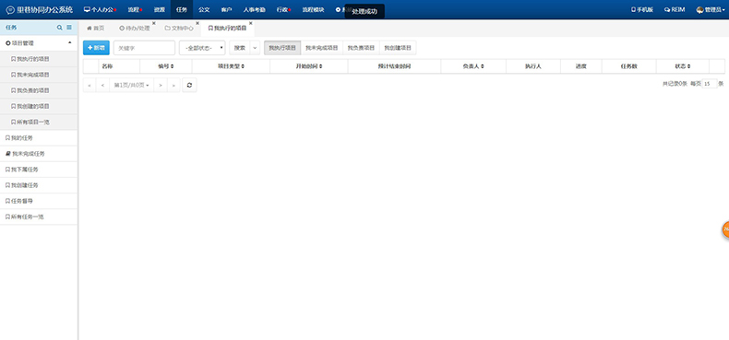Viewport: 729px width, 340px height.
Task: Open 我未完成任务 in the sidebar
Action: [x=39, y=154]
